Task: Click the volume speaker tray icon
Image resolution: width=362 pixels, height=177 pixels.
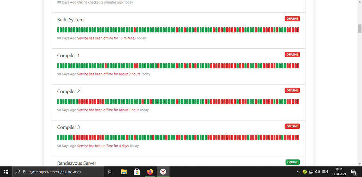Action: point(317,172)
